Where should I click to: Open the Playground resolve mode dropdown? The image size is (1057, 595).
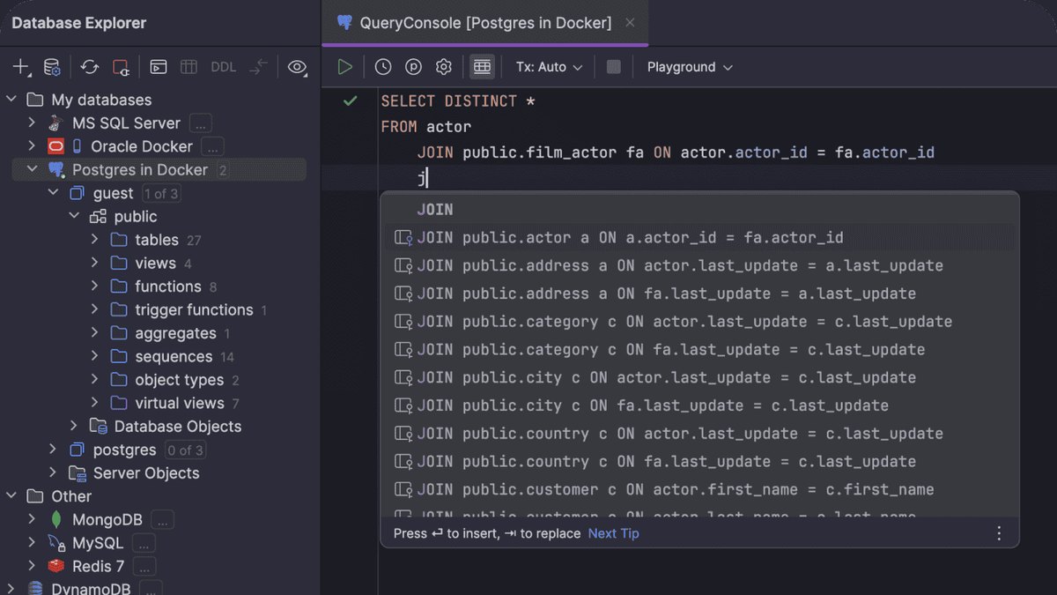pos(690,67)
